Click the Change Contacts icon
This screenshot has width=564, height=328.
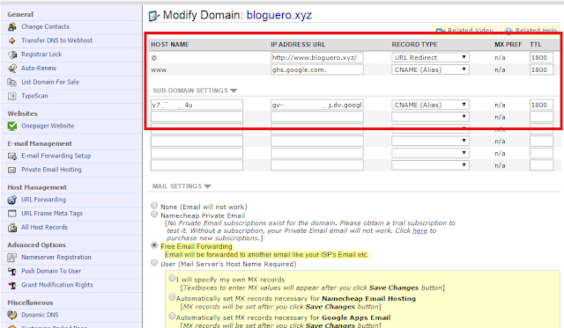(x=12, y=26)
